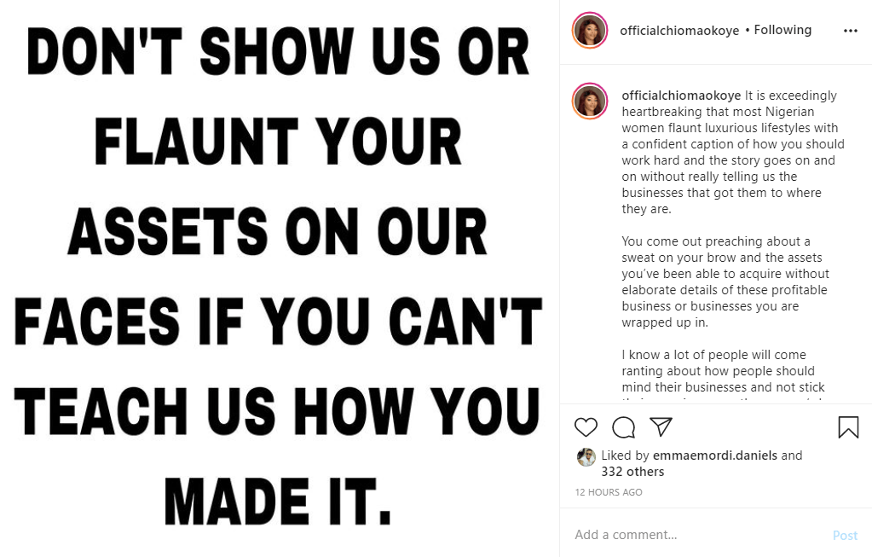
Task: Click the small liker avatar icon
Action: [586, 457]
